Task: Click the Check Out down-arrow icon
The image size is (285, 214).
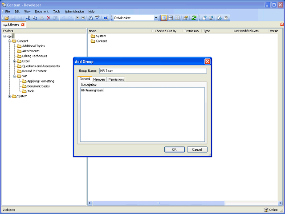Action: pyautogui.click(x=220, y=18)
